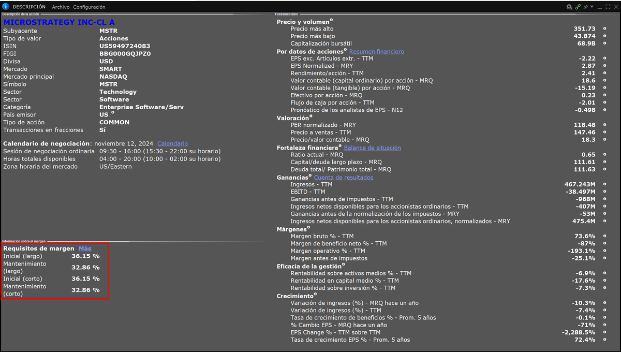Viewport: 621px width, 352px height.
Task: Click Ganancias antes de impuestos value -968M
Action: click(x=586, y=199)
